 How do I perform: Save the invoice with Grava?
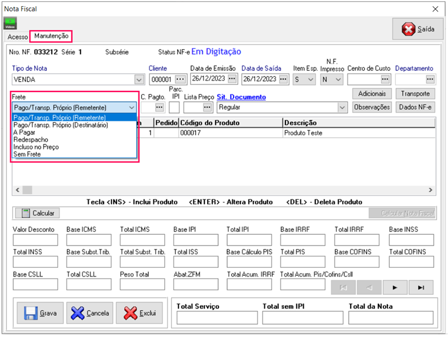pos(39,313)
